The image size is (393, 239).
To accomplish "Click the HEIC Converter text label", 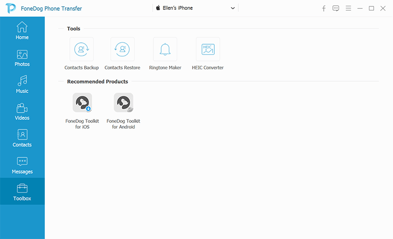I will click(208, 68).
